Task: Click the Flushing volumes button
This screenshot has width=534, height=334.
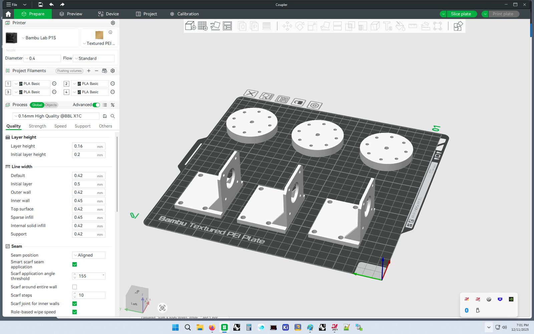Action: (69, 71)
